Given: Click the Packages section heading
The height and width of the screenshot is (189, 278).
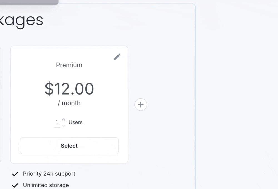Looking at the screenshot, I should (22, 20).
